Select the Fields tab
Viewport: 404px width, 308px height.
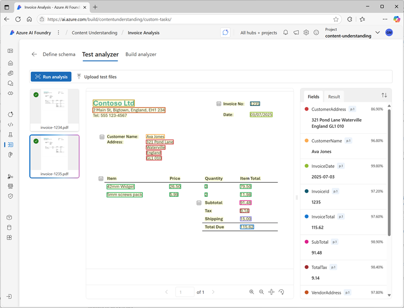(x=313, y=96)
